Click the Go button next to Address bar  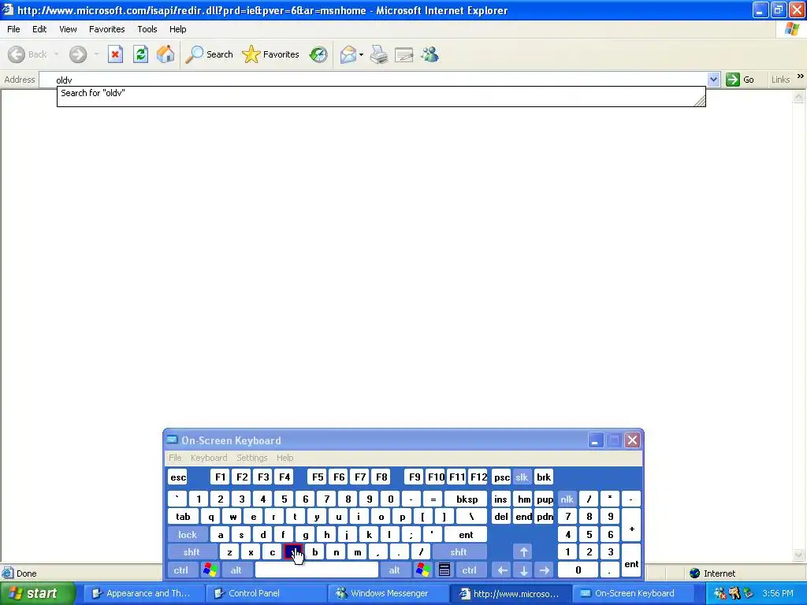(740, 80)
